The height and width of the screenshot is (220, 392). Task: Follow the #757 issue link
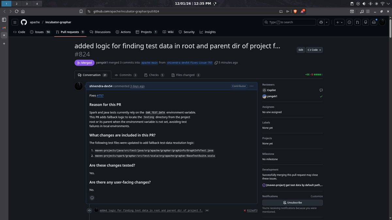click(x=100, y=95)
